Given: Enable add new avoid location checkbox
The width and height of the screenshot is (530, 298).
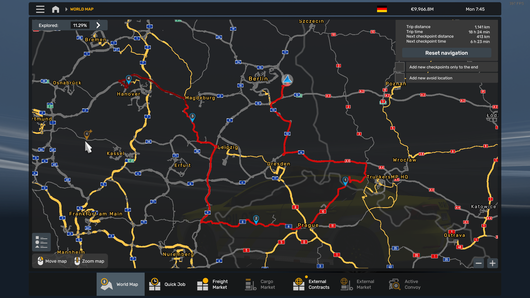Looking at the screenshot, I should click(x=400, y=78).
